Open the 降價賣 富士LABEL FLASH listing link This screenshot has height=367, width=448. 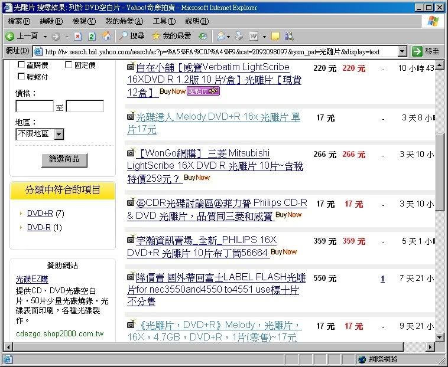pos(216,289)
